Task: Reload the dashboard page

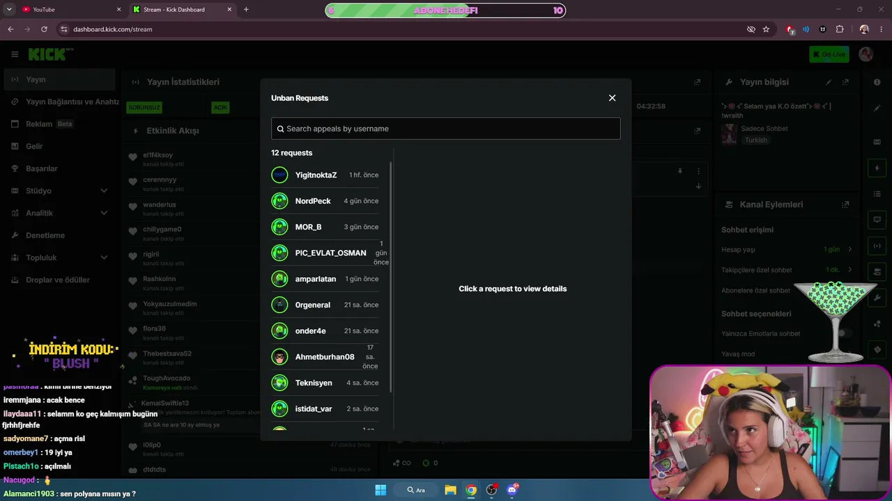Action: (44, 29)
